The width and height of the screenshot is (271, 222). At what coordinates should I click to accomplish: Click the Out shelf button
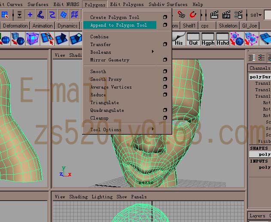pos(193,39)
